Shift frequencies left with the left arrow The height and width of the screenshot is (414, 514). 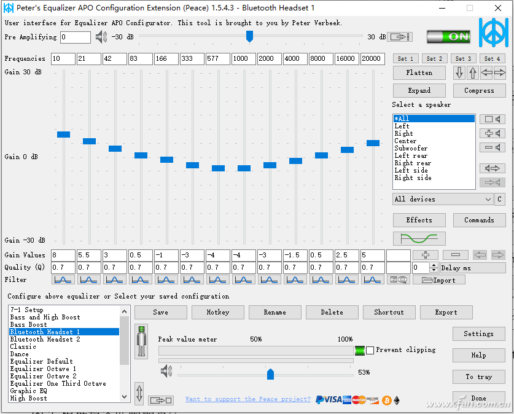(x=486, y=72)
